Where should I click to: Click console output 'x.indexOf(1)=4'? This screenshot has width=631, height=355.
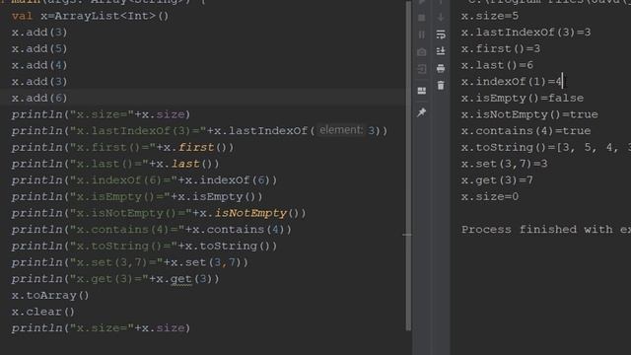click(512, 82)
